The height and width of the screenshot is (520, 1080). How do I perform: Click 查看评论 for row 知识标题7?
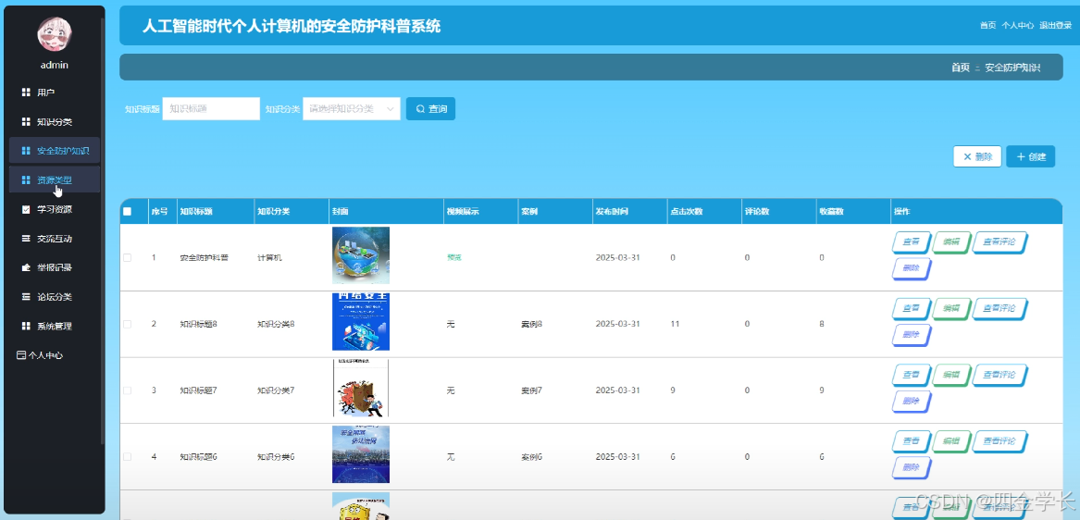coord(999,376)
